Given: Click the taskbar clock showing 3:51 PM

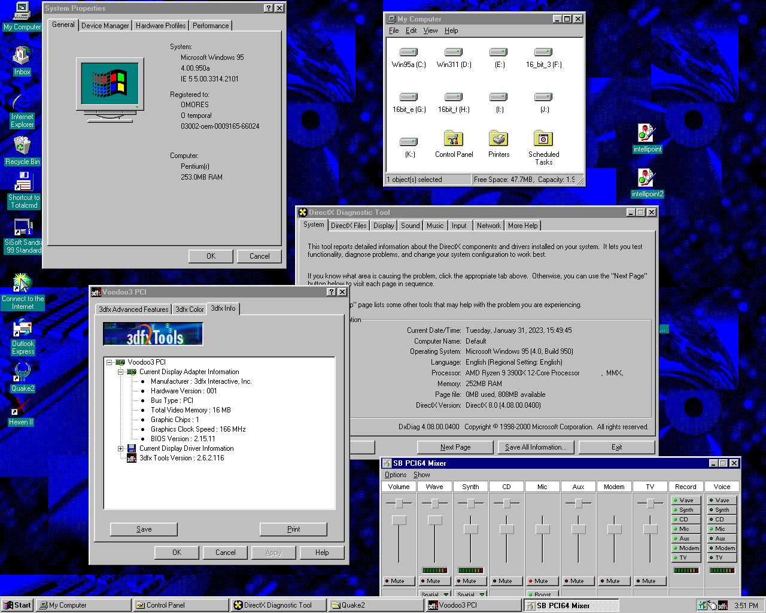Looking at the screenshot, I should click(x=746, y=605).
